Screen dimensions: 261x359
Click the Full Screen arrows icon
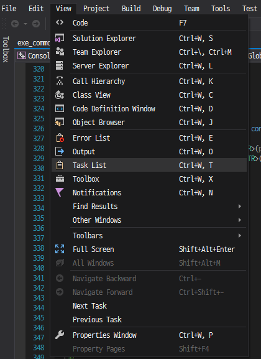[x=60, y=249]
